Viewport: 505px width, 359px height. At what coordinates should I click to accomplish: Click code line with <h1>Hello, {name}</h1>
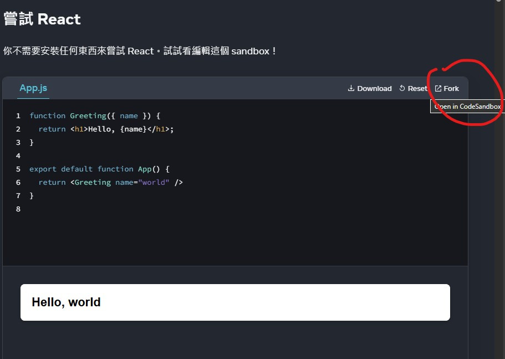pos(106,129)
